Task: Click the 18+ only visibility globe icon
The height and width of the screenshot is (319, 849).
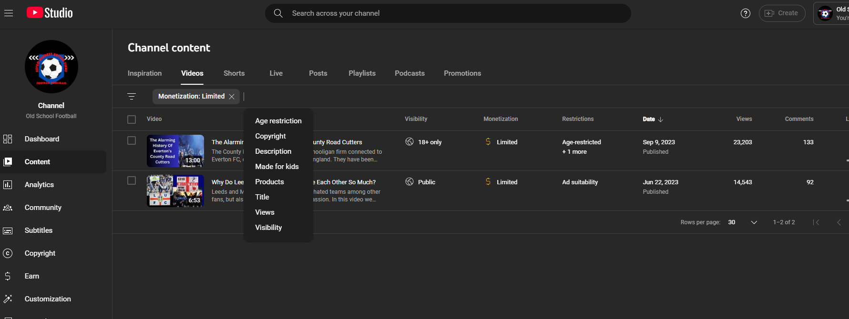Action: (x=409, y=141)
